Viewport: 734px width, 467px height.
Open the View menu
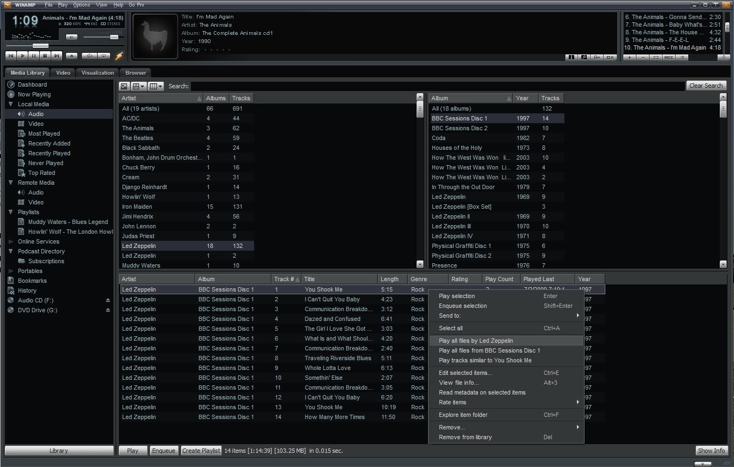[x=101, y=5]
